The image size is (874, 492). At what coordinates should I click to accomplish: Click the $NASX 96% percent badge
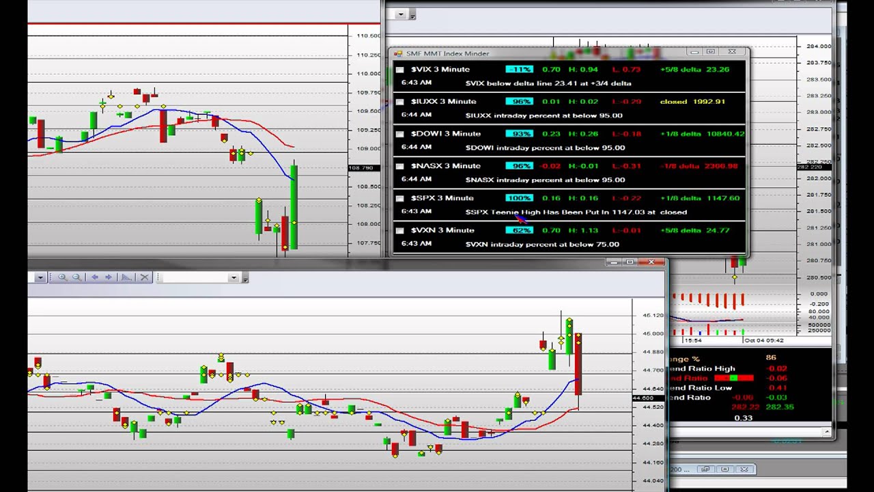pos(519,166)
